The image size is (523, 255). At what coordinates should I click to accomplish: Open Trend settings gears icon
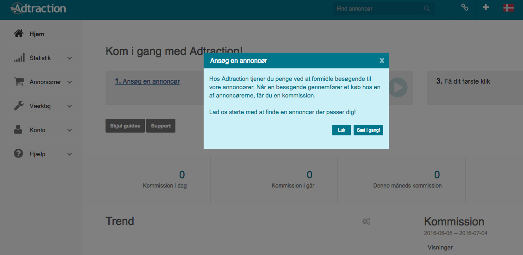click(366, 221)
